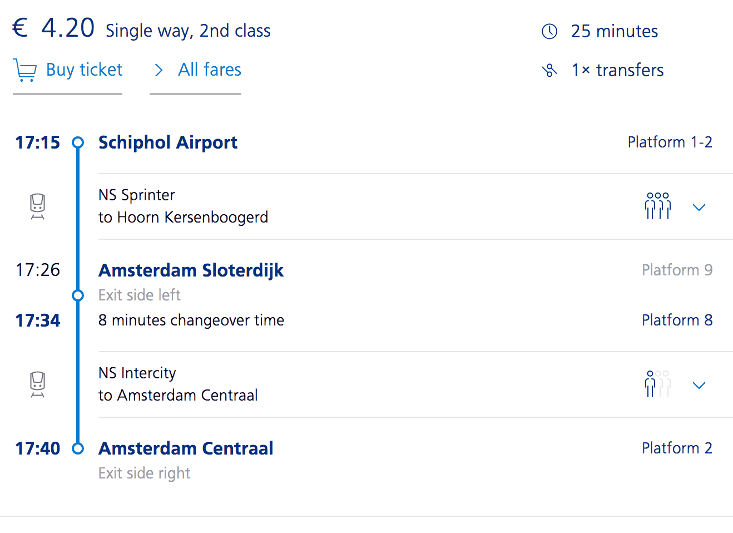This screenshot has height=533, width=733.
Task: Click the Schiphol Airport station name
Action: coord(167,142)
